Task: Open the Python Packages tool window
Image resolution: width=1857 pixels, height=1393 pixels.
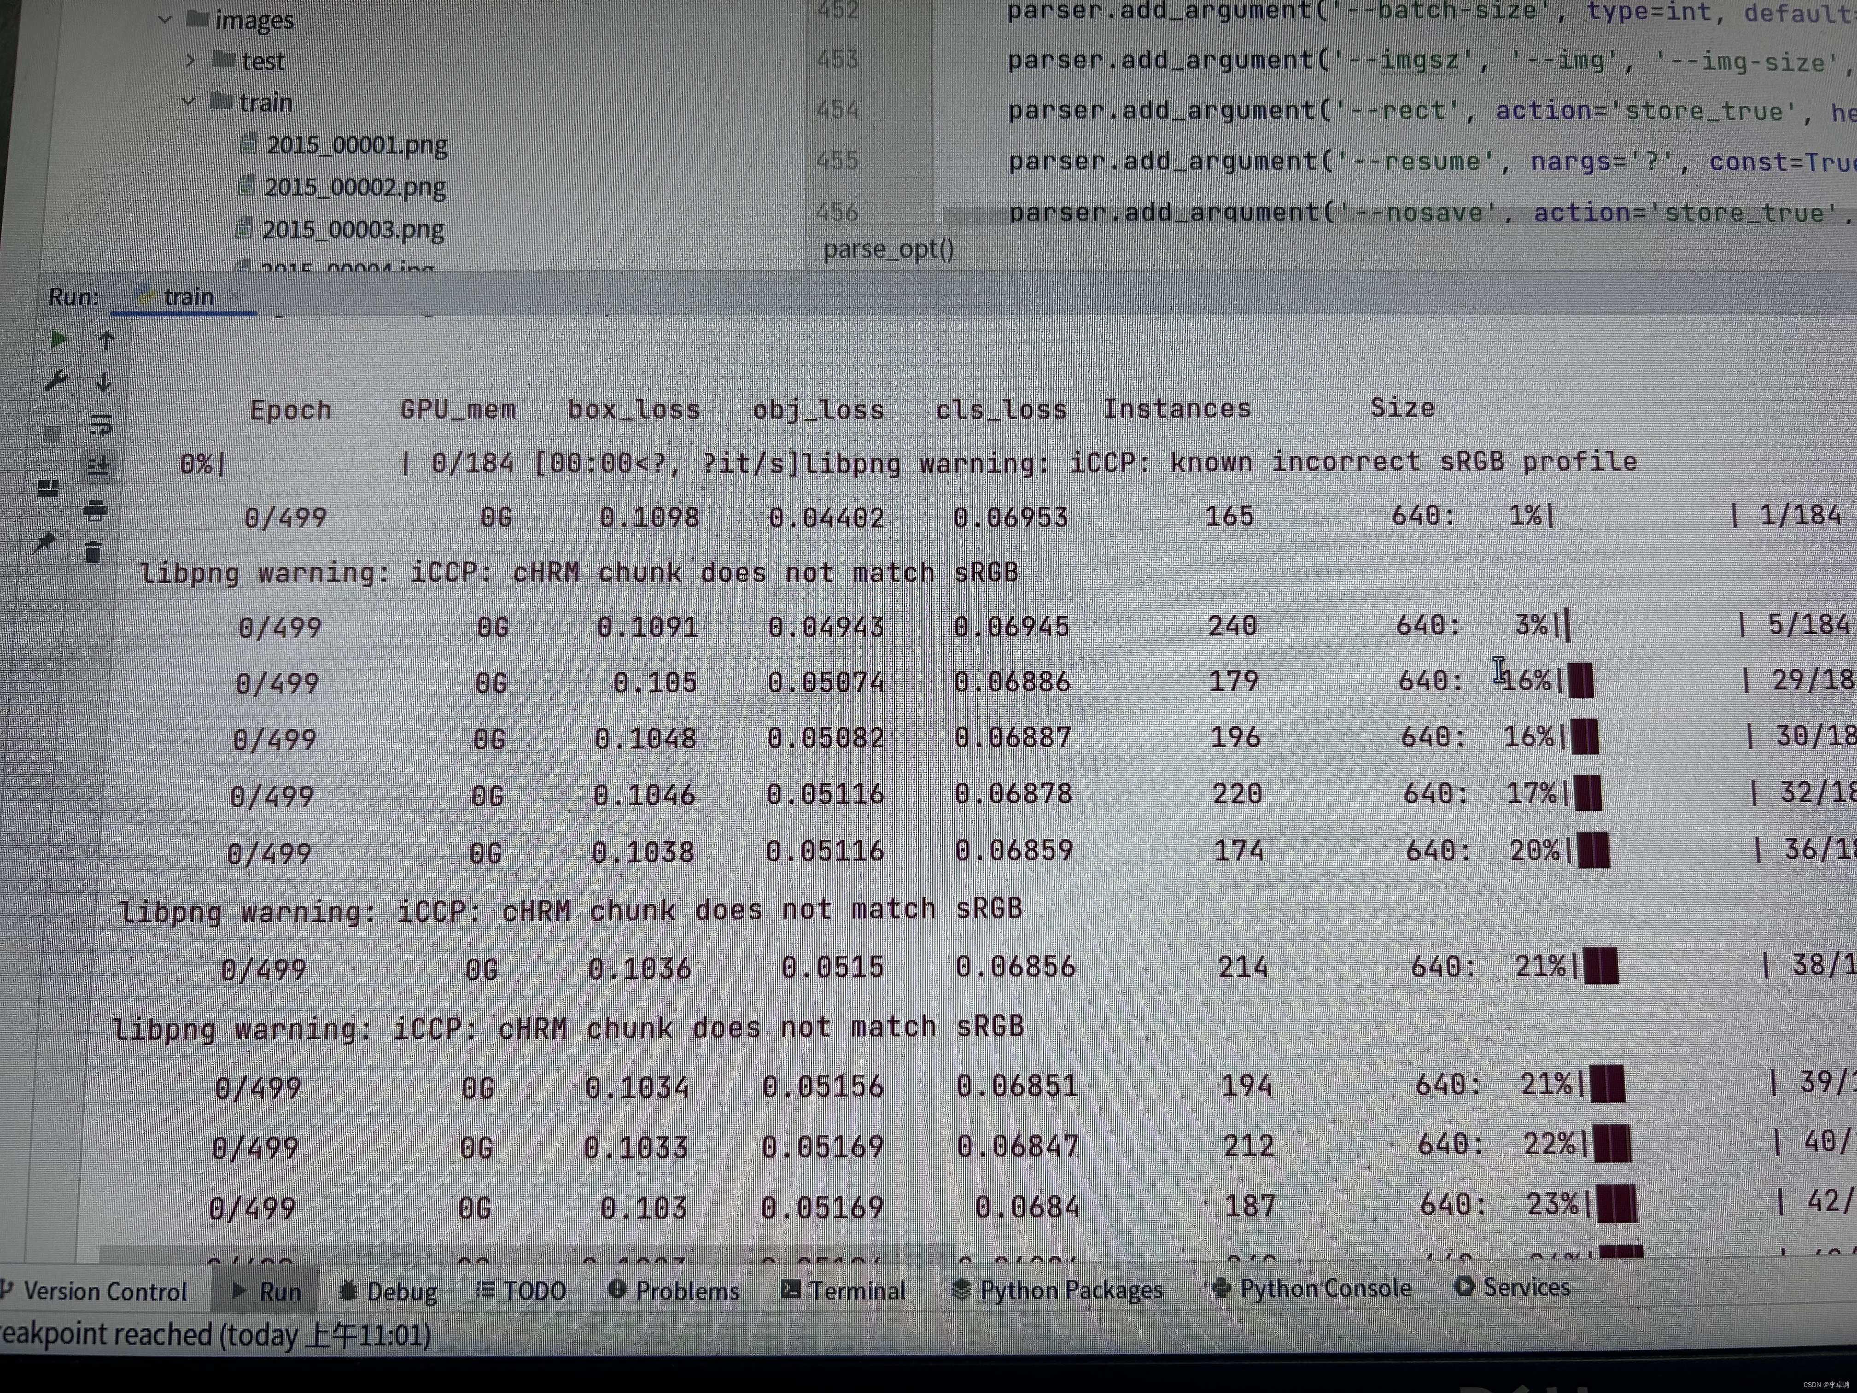Action: (1057, 1289)
